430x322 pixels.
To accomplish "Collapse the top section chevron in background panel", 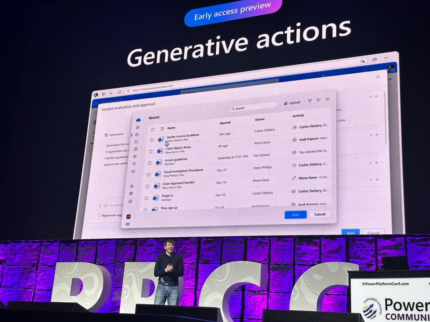I will pos(371,97).
